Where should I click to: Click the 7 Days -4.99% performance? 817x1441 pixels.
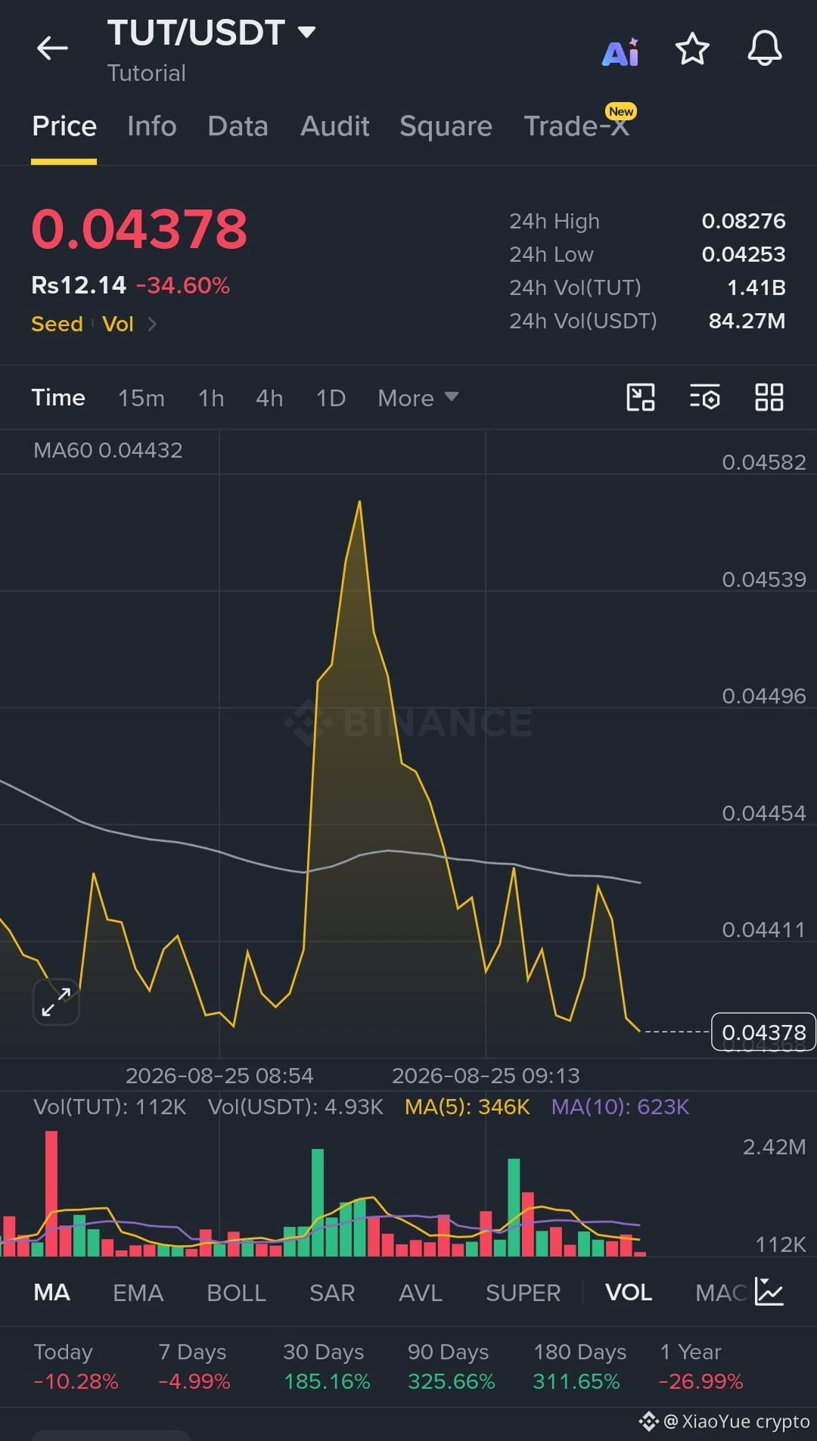click(194, 1367)
